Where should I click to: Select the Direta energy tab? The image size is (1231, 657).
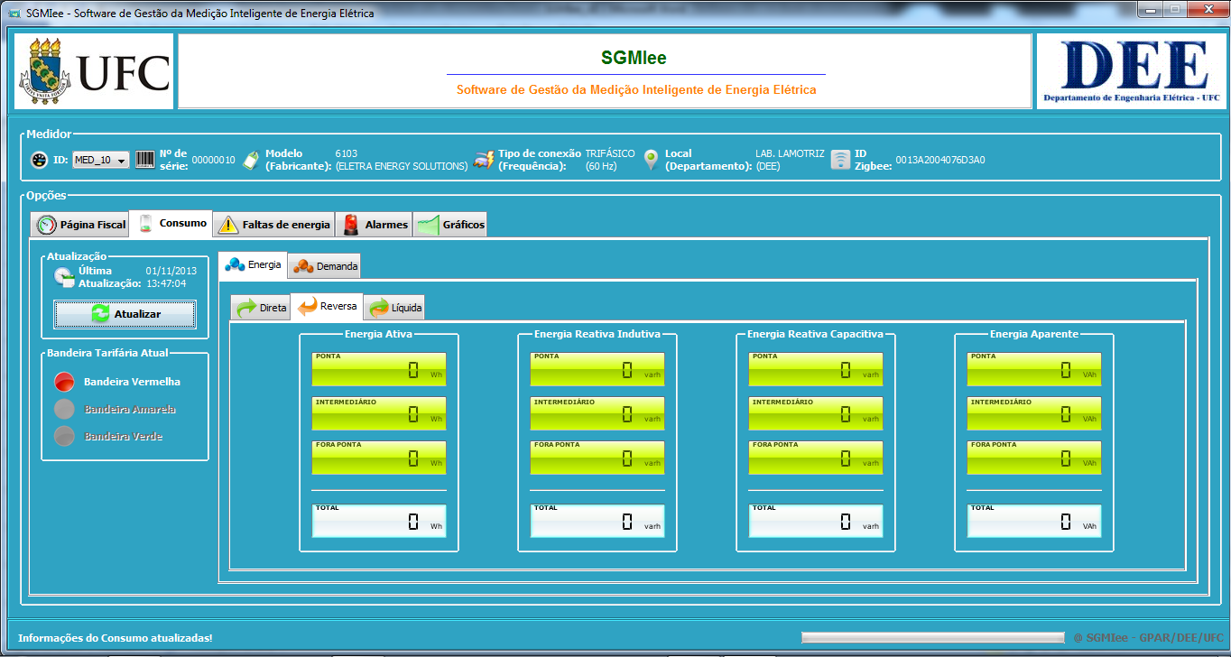coord(260,308)
